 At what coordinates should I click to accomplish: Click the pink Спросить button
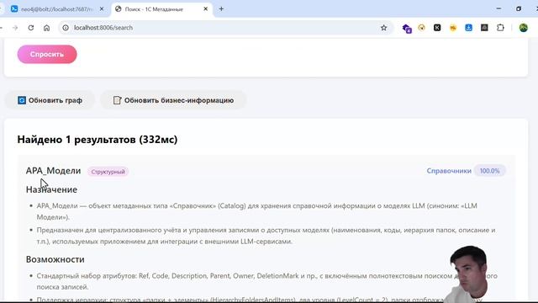click(47, 54)
